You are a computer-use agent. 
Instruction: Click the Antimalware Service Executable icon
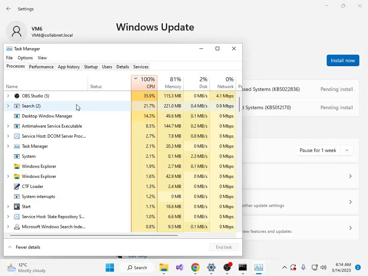pyautogui.click(x=17, y=126)
